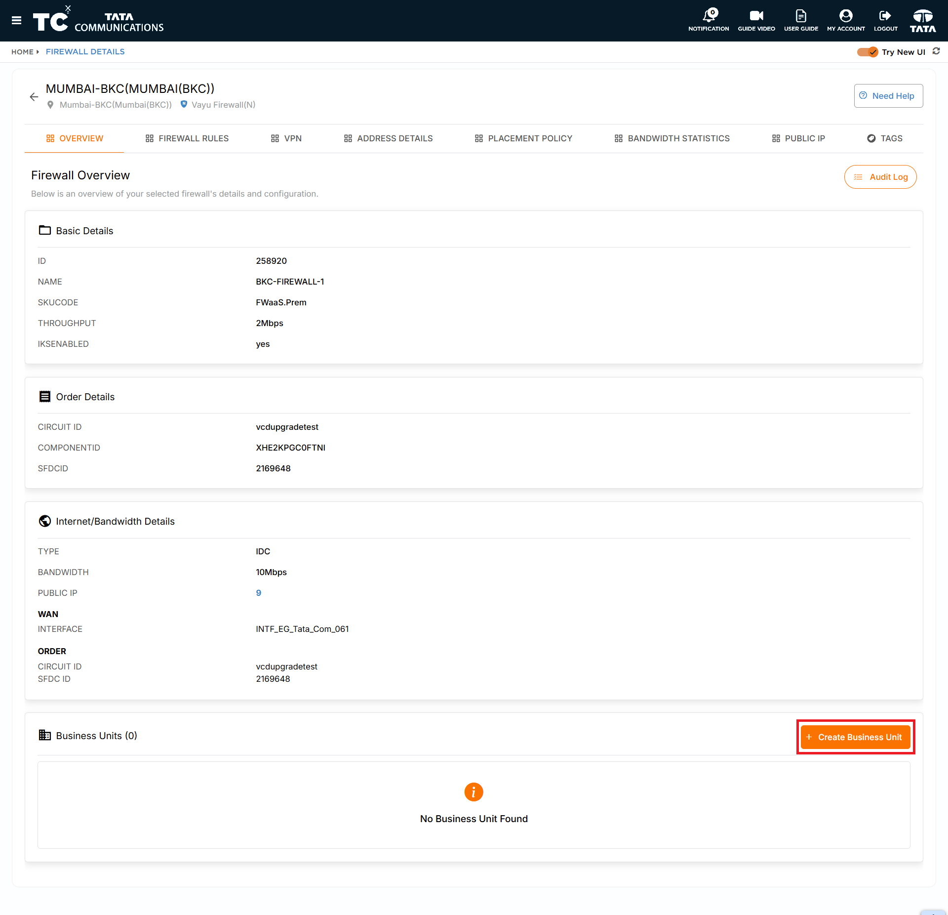Click the throughput value 2Mbps
948x915 pixels.
point(270,323)
